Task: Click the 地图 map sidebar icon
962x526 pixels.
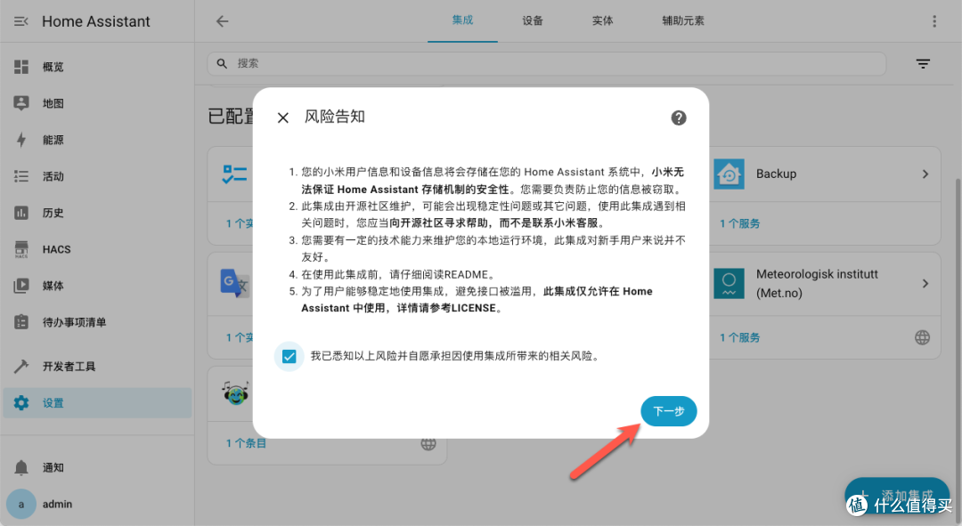Action: pyautogui.click(x=21, y=103)
